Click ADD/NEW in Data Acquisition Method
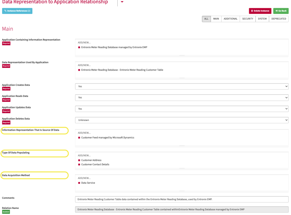 (84, 178)
